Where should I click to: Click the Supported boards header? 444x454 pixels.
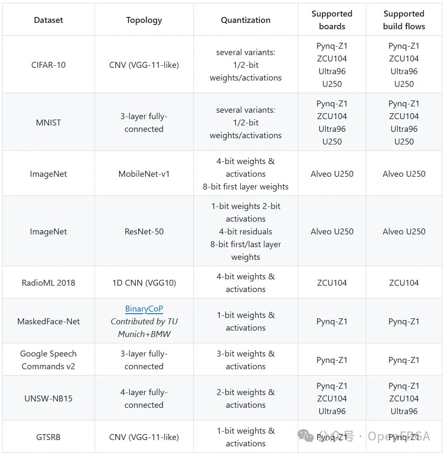(332, 20)
